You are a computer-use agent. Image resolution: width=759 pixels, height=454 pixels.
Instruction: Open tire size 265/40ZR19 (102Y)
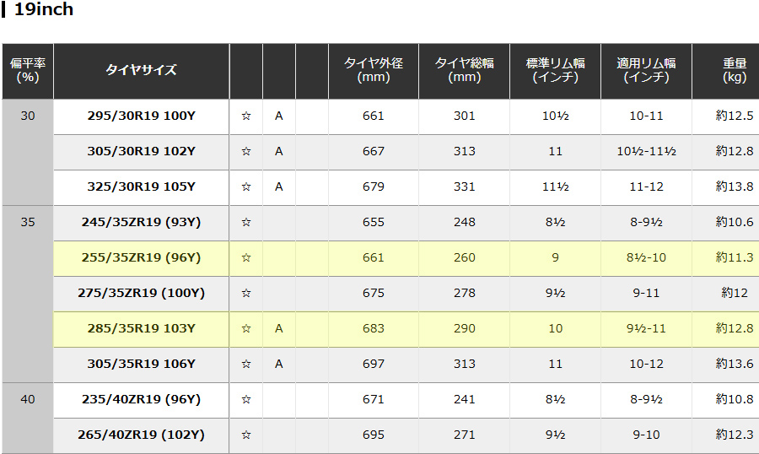[x=142, y=435]
